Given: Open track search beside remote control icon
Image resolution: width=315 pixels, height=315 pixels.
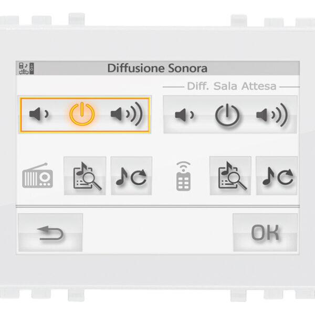Looking at the screenshot, I should point(230,176).
